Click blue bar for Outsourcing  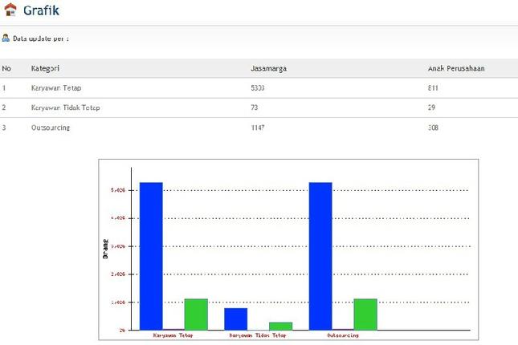320,255
